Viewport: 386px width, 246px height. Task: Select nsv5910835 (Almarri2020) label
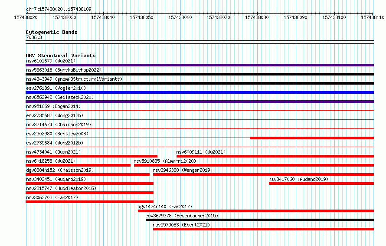[165, 161]
